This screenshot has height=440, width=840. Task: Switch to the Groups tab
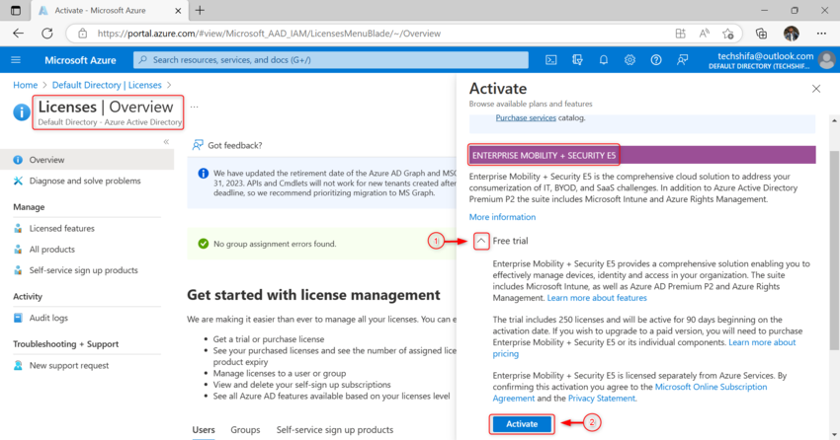(x=245, y=430)
